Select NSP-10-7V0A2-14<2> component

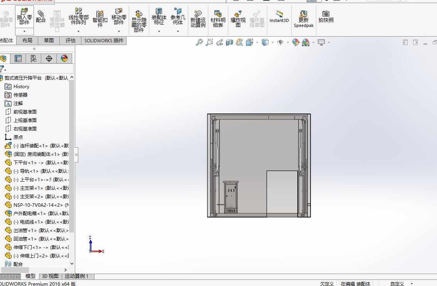(37, 205)
